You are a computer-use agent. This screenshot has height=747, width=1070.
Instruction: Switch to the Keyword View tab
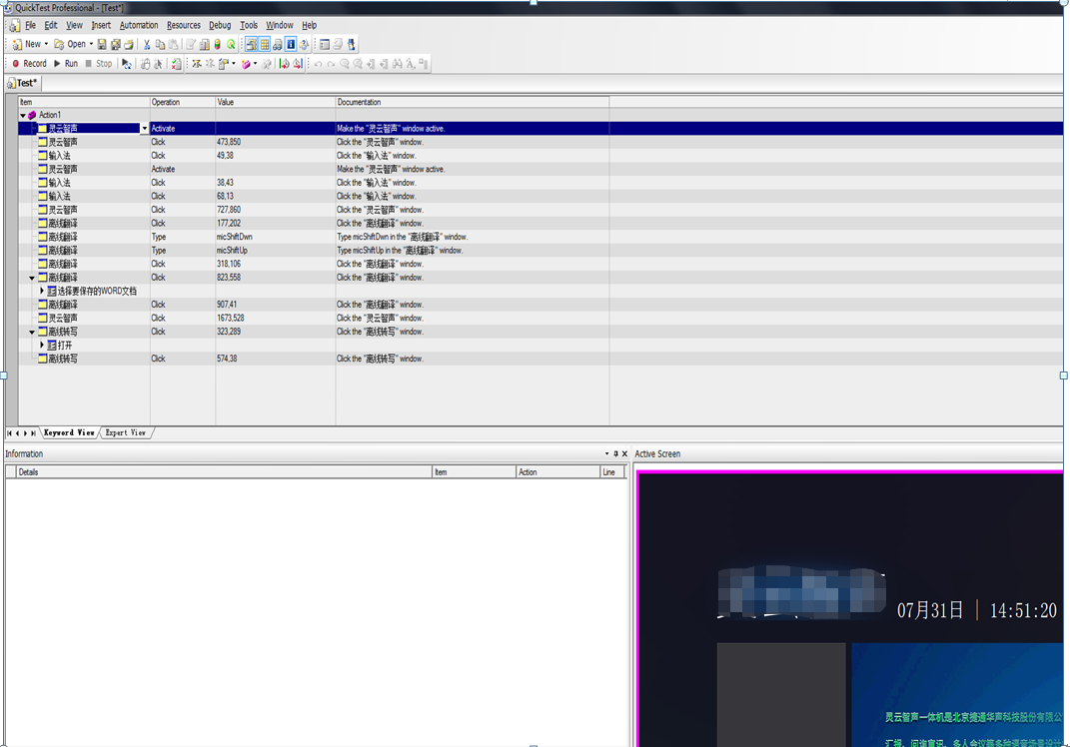point(69,432)
